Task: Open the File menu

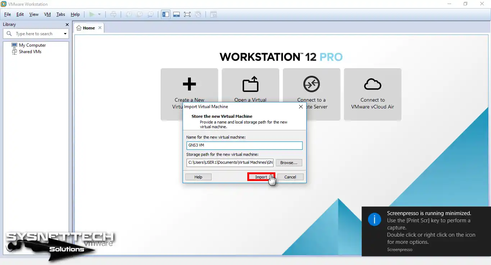Action: (8, 14)
